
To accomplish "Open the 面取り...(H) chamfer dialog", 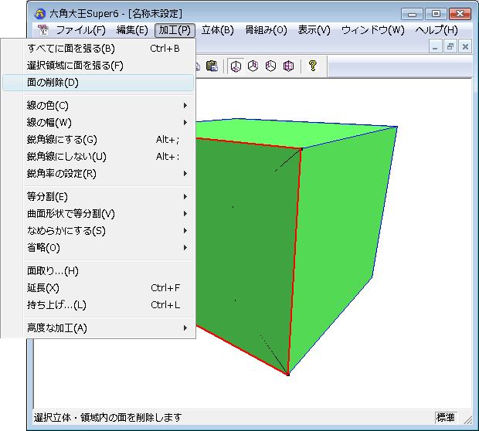I will point(98,270).
